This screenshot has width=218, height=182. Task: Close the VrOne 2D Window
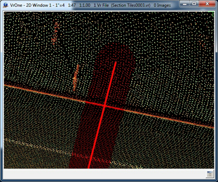207,4
